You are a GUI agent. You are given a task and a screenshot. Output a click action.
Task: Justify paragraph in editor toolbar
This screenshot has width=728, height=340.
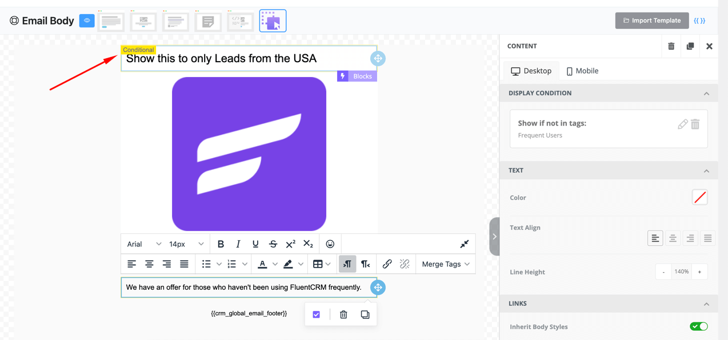[x=184, y=264]
